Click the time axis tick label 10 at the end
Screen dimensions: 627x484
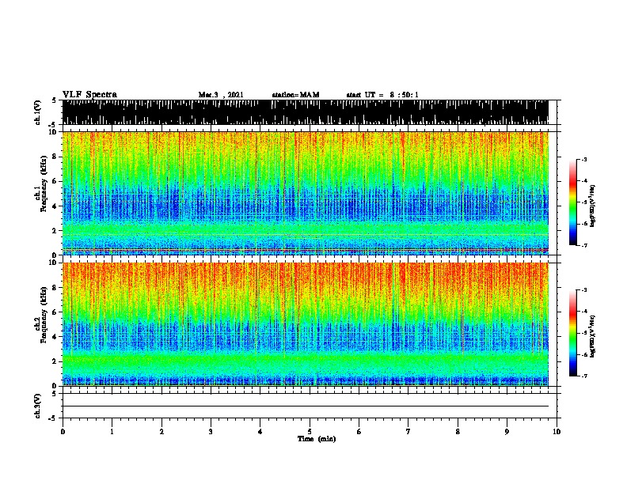point(557,432)
